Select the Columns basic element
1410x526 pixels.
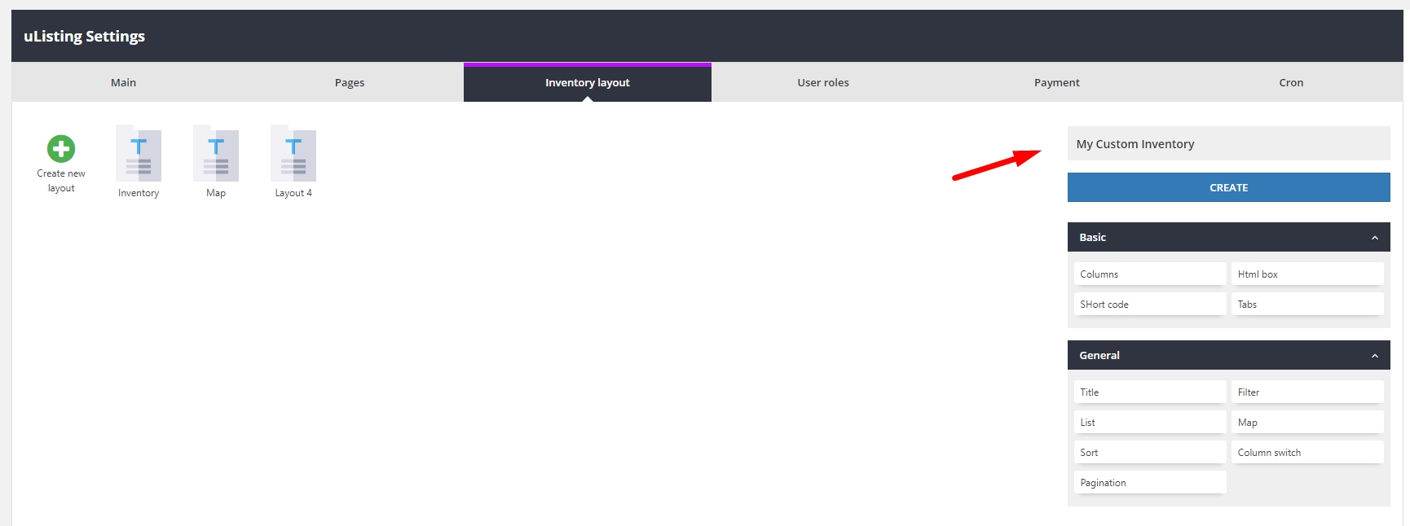tap(1149, 274)
